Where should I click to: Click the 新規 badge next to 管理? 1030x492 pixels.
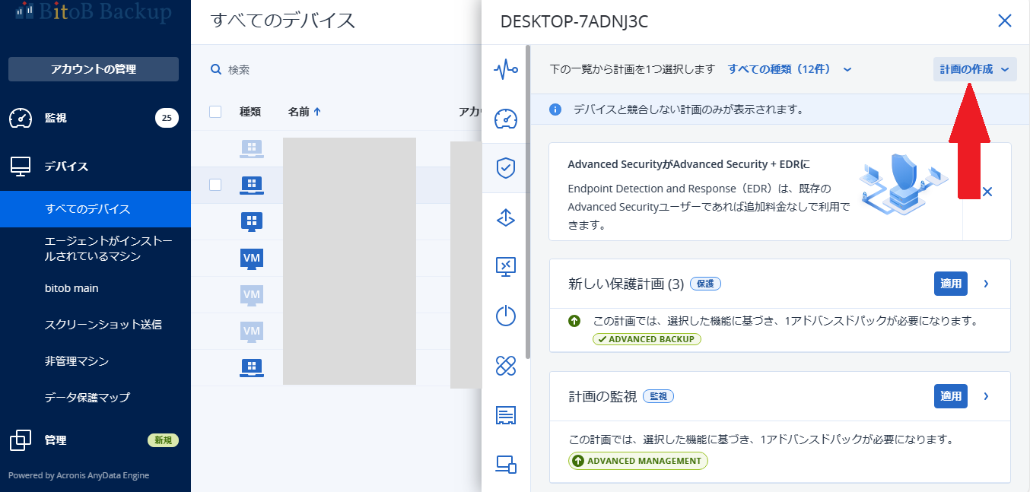click(x=163, y=440)
